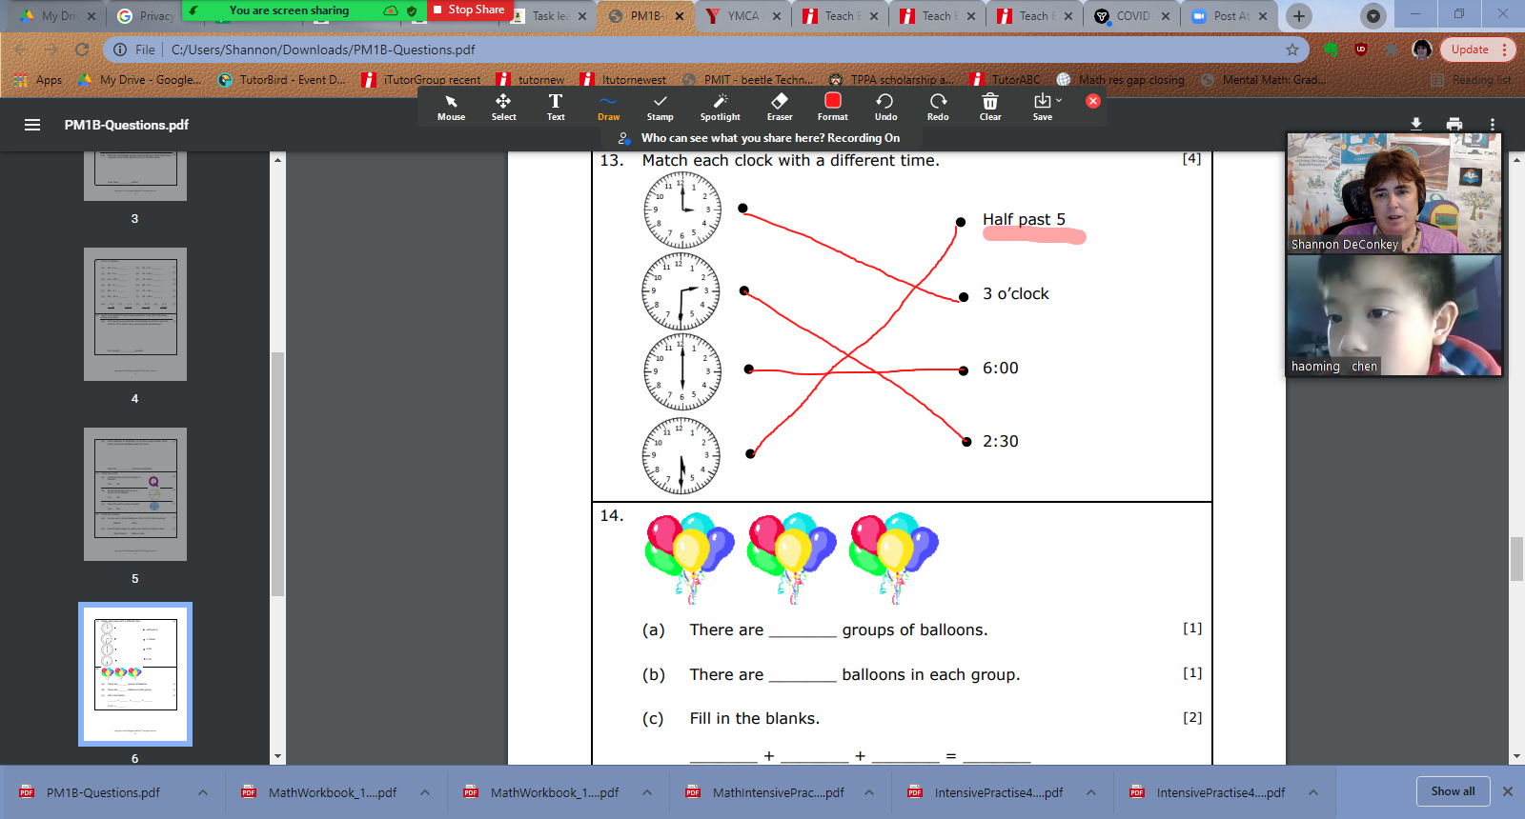The height and width of the screenshot is (819, 1525).
Task: Close the annotation toolbar
Action: [x=1093, y=101]
